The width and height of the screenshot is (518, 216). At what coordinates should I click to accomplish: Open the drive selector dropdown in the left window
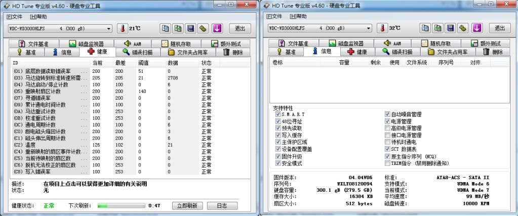click(108, 28)
